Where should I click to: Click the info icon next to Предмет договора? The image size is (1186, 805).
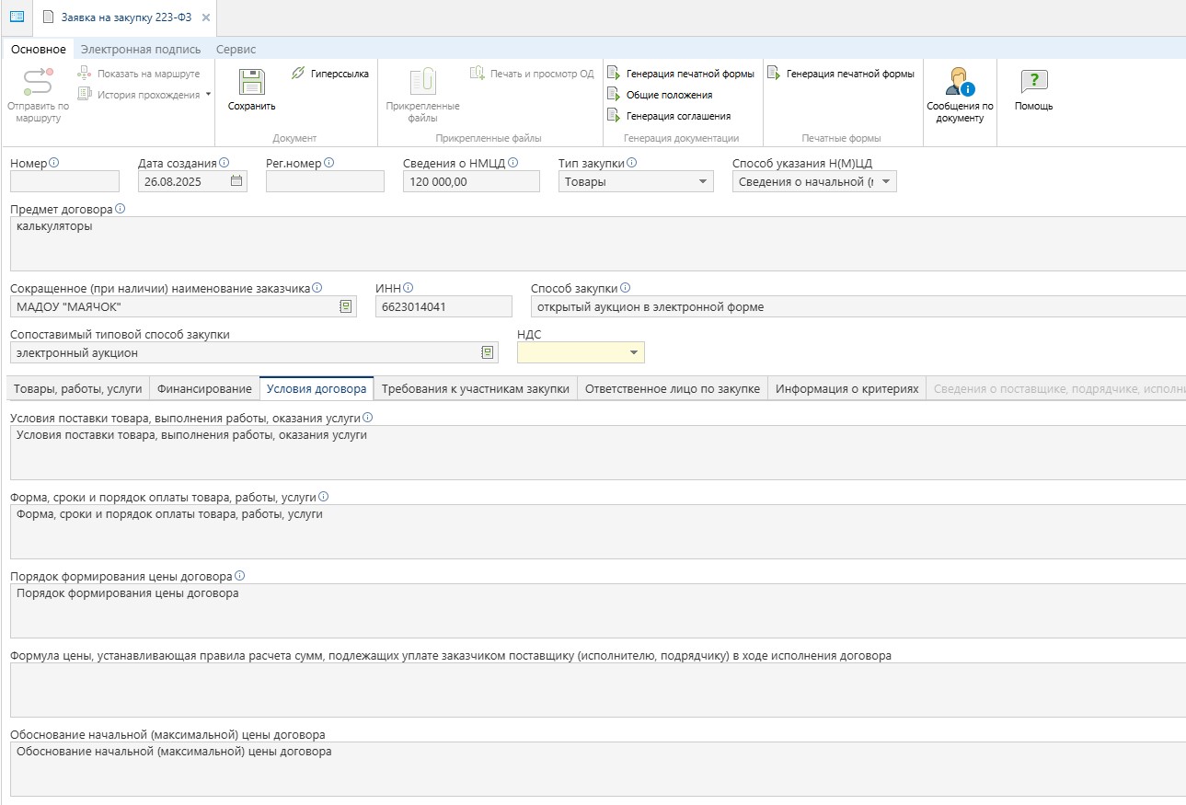pyautogui.click(x=121, y=209)
